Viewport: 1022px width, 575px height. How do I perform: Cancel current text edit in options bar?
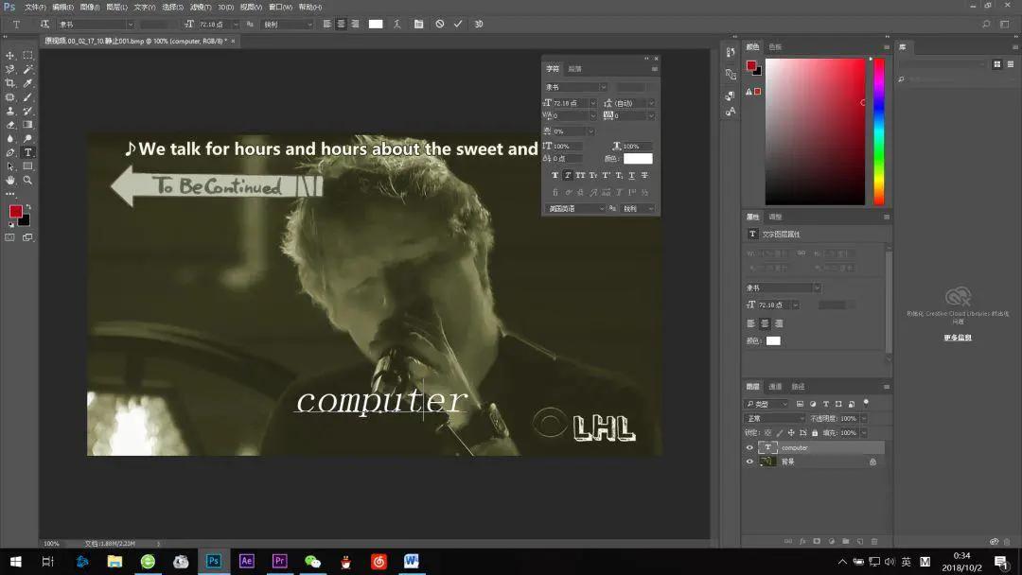439,24
